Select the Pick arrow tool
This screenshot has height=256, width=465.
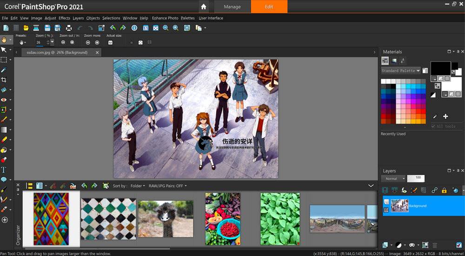pos(4,50)
